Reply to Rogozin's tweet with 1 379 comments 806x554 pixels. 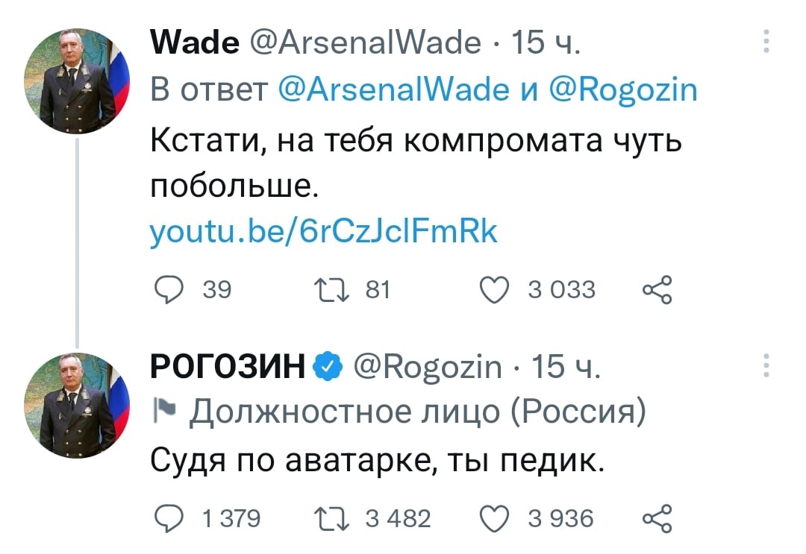pyautogui.click(x=169, y=518)
